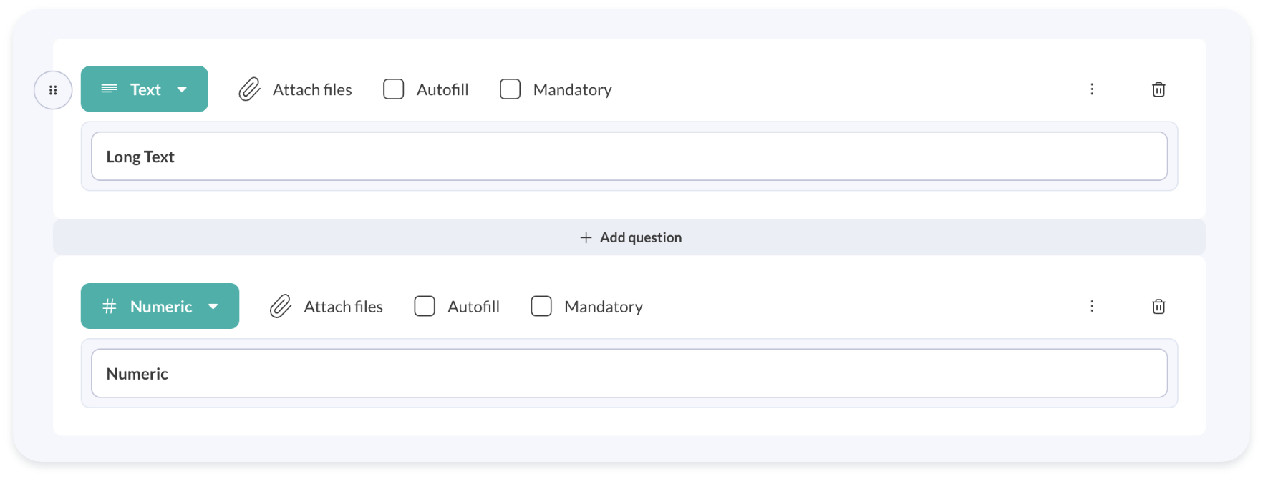Open the Numeric question type dropdown
This screenshot has width=1263, height=479.
pyautogui.click(x=213, y=306)
